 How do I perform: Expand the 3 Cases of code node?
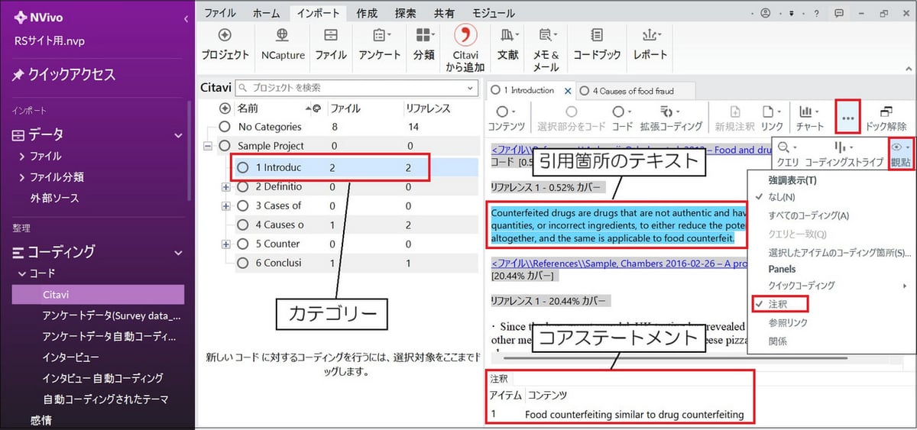225,205
